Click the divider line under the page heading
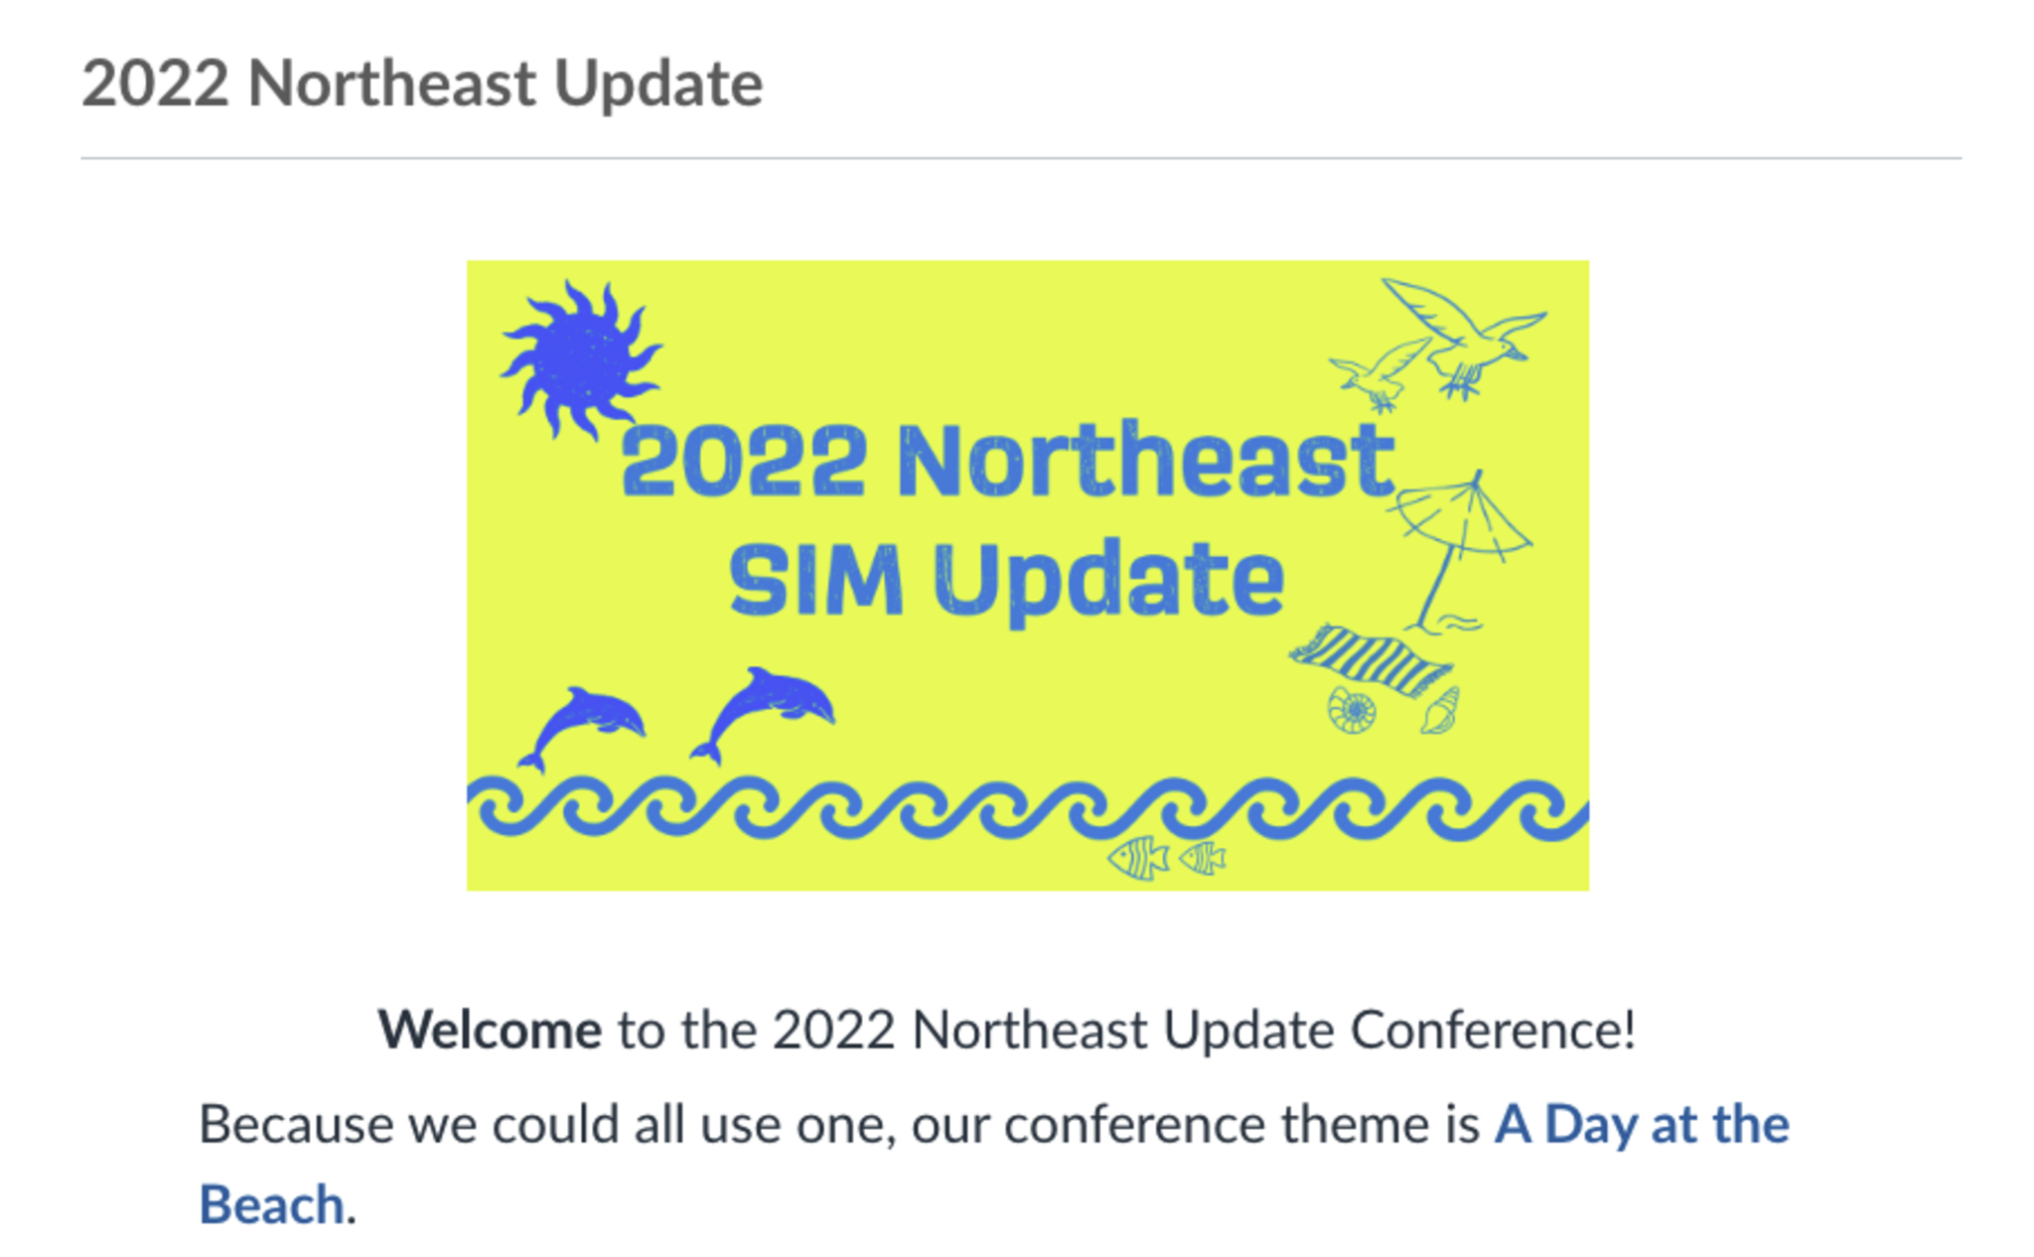 pyautogui.click(x=1020, y=158)
